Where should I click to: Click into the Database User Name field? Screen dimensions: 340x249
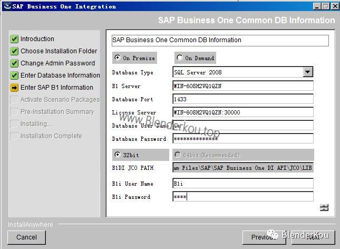[243, 126]
